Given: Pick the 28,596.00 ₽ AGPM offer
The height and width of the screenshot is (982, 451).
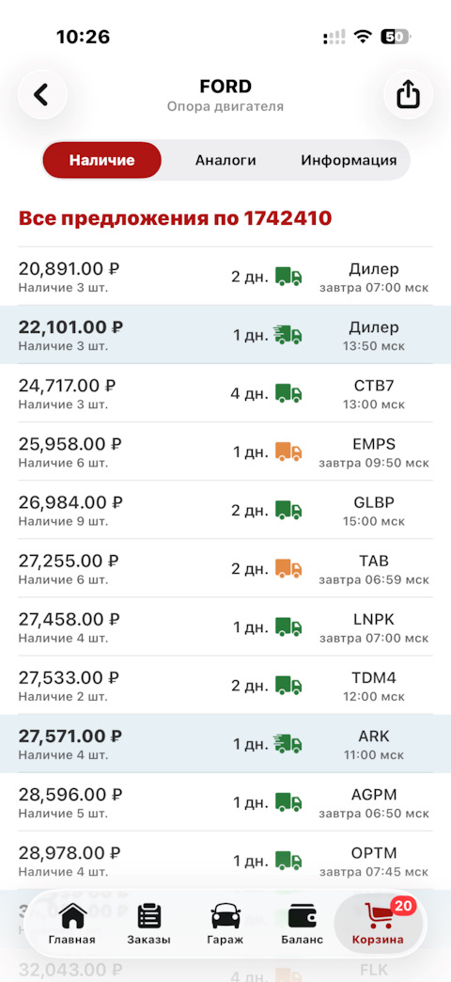Looking at the screenshot, I should (x=225, y=802).
